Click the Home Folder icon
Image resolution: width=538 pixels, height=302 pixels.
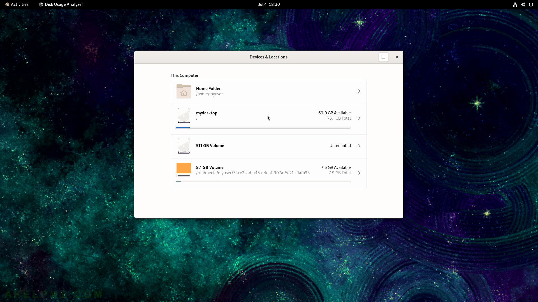pos(184,91)
